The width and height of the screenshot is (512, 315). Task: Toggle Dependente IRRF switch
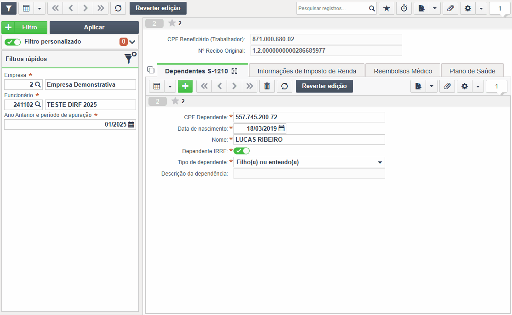(x=242, y=151)
